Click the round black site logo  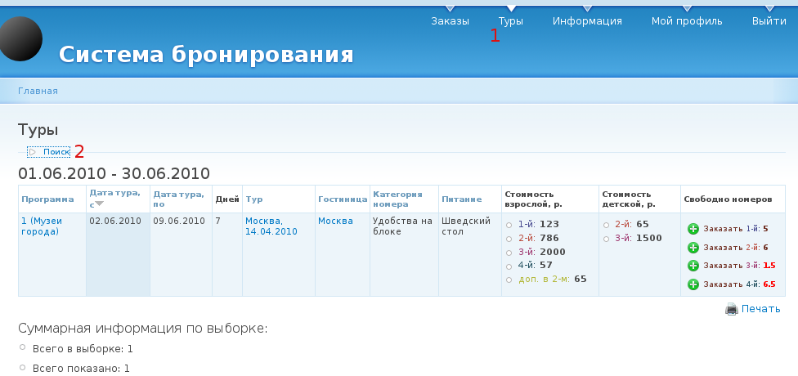[20, 38]
